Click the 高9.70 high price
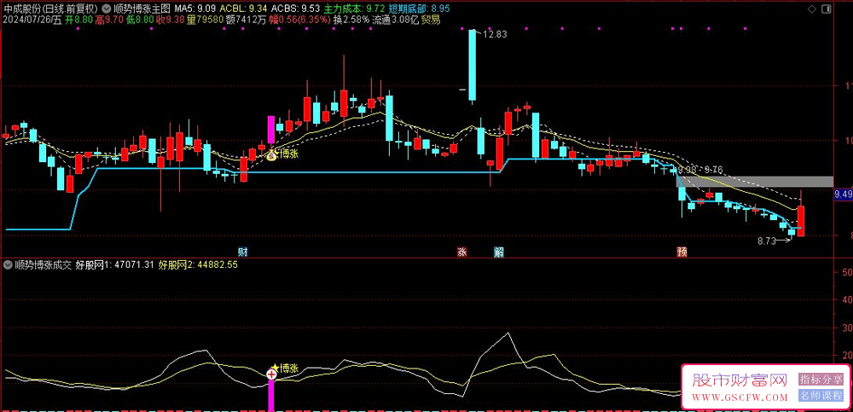Screen dimensions: 853x412 pos(108,19)
